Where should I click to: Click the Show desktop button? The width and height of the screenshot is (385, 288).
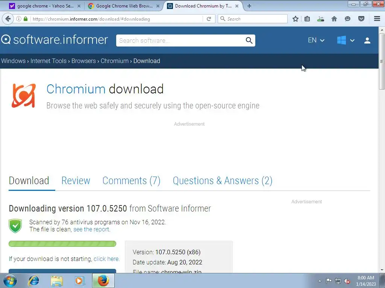click(x=382, y=280)
